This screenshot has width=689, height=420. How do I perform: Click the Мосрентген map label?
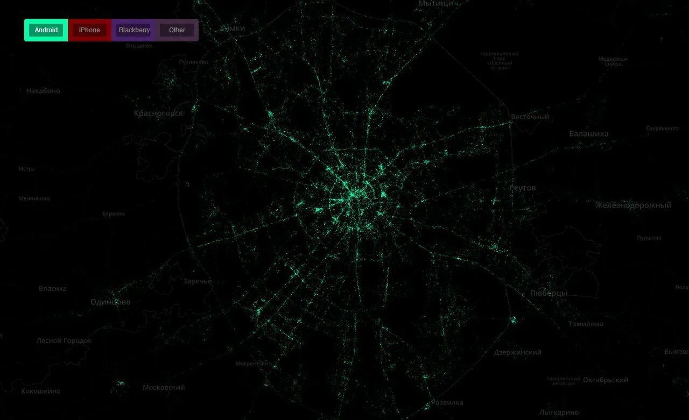(x=251, y=364)
